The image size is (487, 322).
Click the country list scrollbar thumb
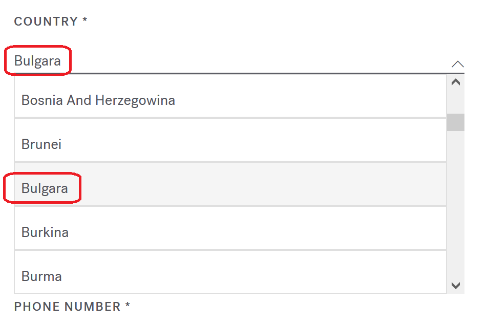tap(456, 122)
